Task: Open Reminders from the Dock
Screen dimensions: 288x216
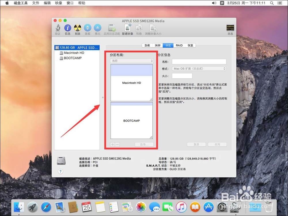Action: click(114, 207)
